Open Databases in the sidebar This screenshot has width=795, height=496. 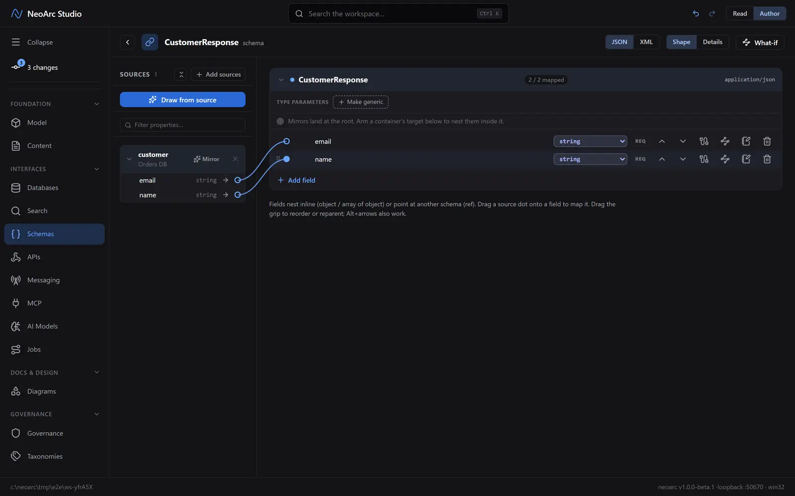(55, 188)
